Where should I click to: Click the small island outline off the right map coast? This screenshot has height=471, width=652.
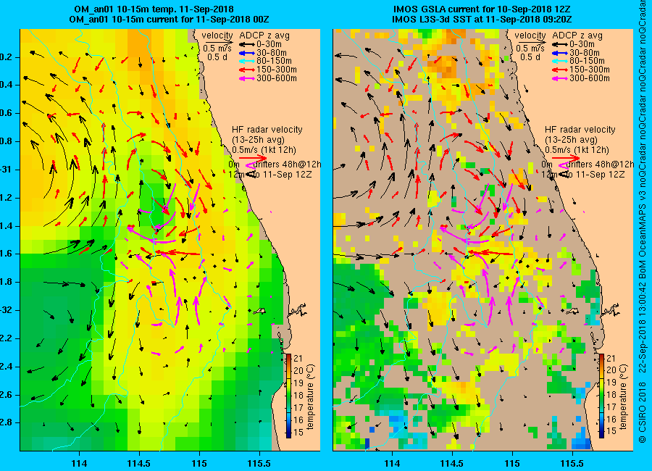click(x=572, y=311)
